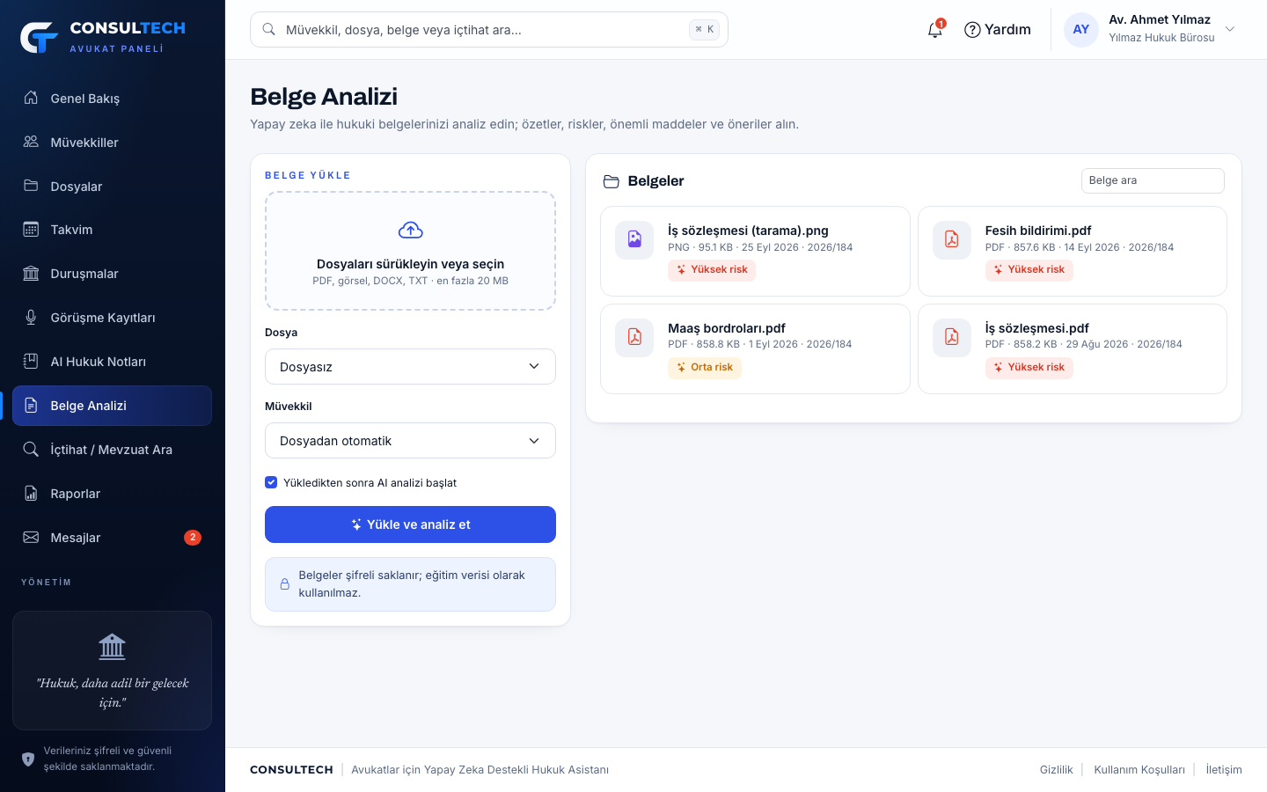
Task: Open the Maaş bordroları.pdf file icon
Action: click(634, 337)
